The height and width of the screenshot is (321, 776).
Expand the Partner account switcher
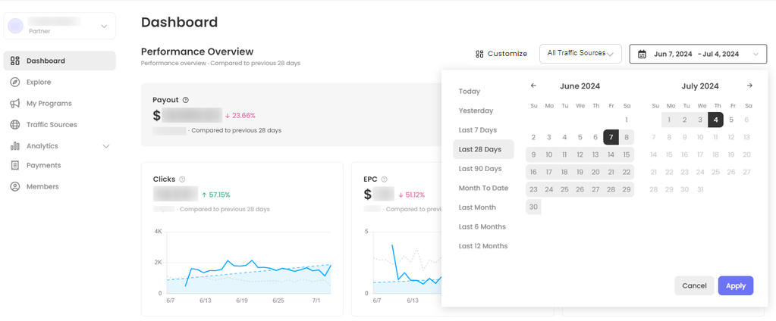[x=104, y=26]
